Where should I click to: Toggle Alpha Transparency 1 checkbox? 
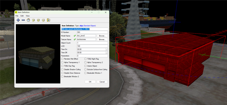click(62, 62)
